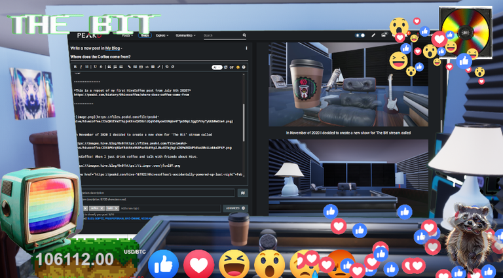
Task: Remove the 'hive' topic tag
Action: 116,208
